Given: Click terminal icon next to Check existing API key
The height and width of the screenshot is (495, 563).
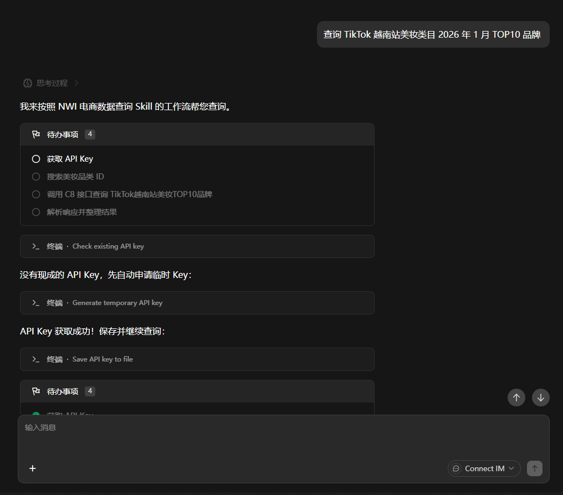Looking at the screenshot, I should tap(35, 246).
